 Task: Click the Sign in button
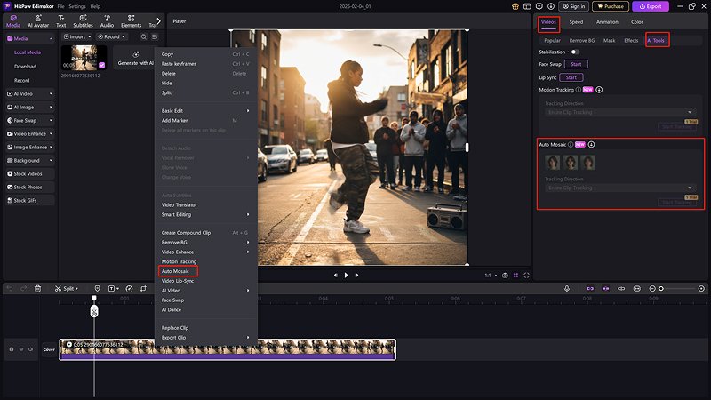coord(573,6)
